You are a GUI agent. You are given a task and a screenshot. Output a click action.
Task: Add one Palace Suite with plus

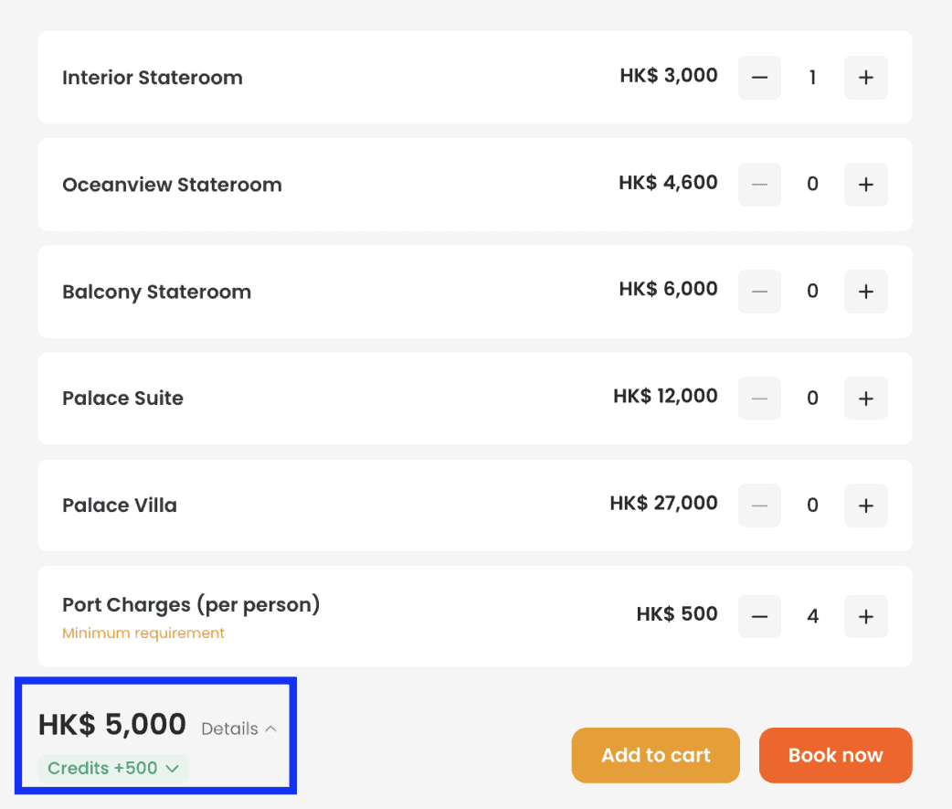[865, 399]
